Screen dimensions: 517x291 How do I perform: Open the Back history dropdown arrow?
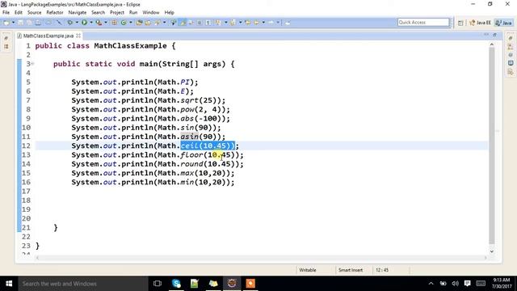tap(263, 23)
